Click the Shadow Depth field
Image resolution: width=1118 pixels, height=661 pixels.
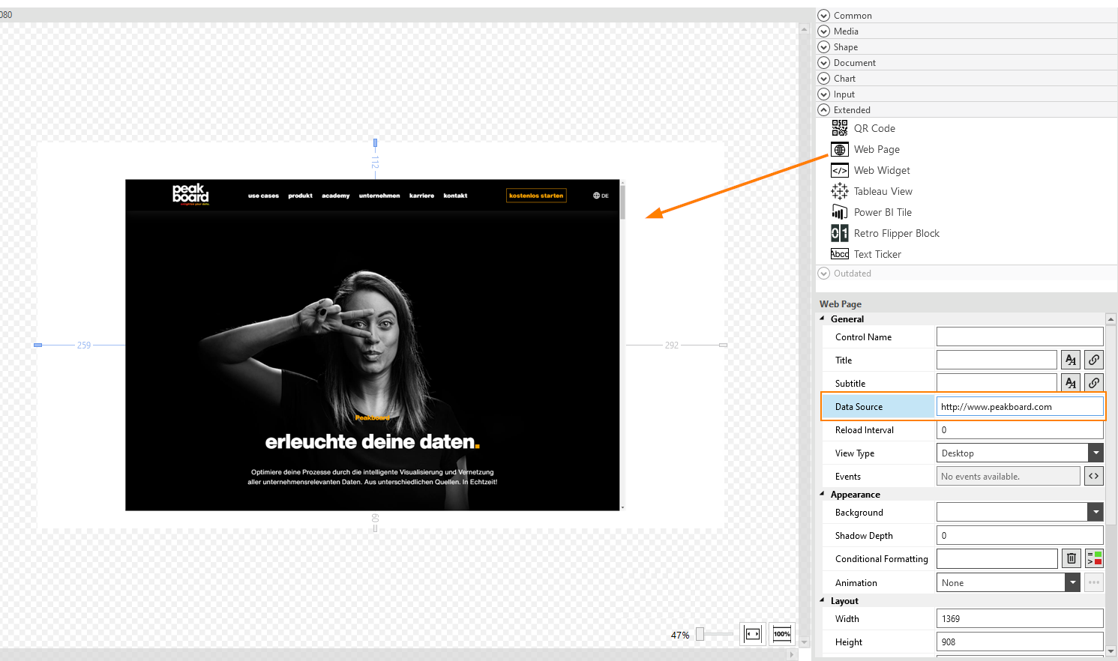click(1020, 535)
